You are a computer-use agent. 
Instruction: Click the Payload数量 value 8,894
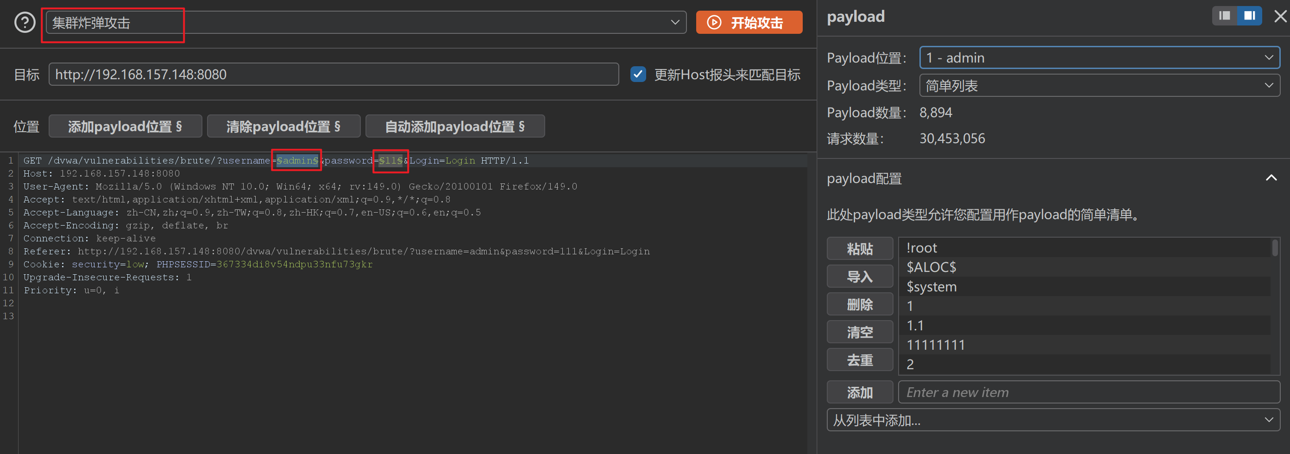(936, 112)
